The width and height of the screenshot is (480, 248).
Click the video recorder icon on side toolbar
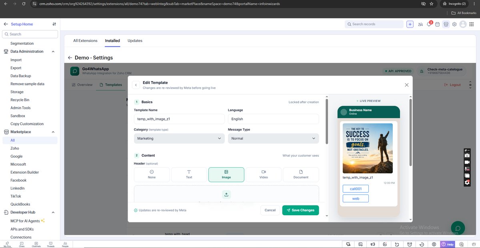(x=467, y=162)
